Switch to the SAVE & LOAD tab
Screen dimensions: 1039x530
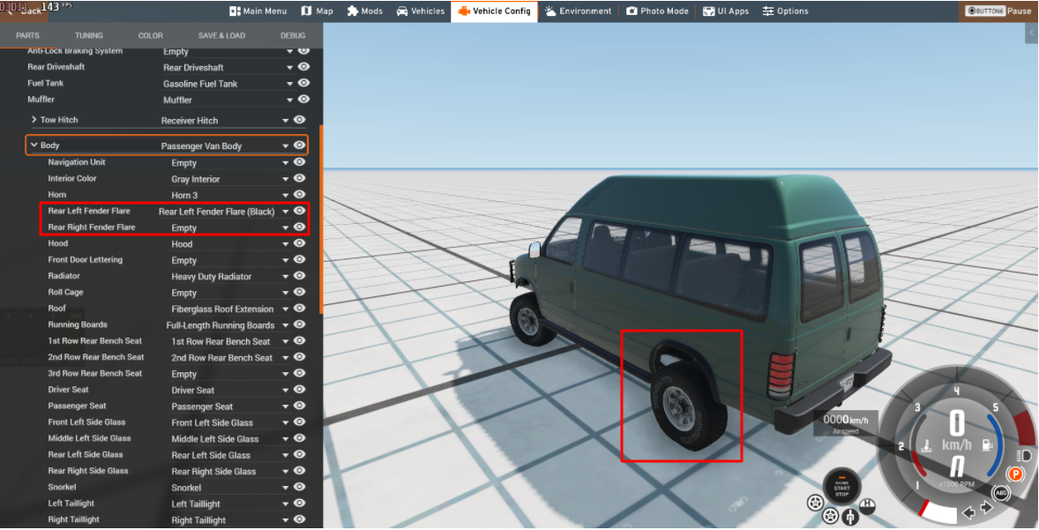(x=221, y=36)
